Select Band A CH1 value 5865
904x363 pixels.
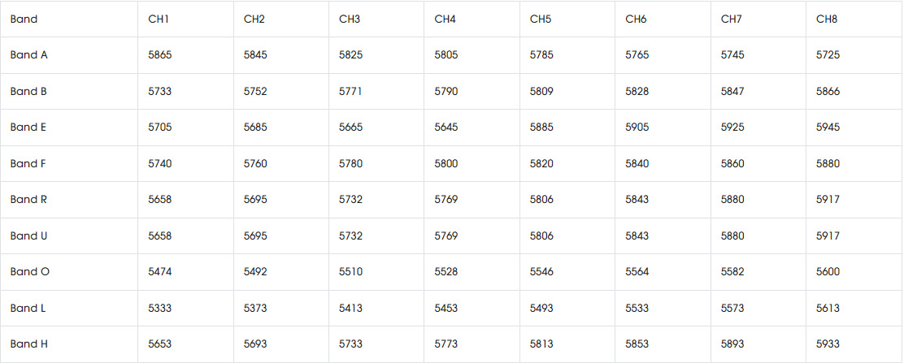point(159,55)
